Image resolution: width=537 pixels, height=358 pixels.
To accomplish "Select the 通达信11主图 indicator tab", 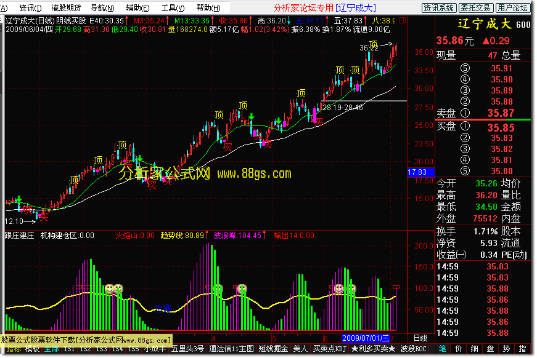I will point(232,349).
